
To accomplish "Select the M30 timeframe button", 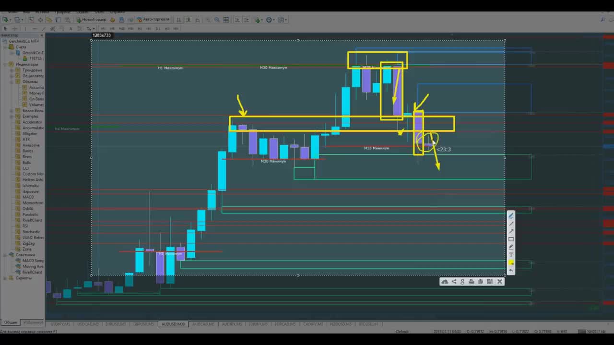I will point(130,29).
